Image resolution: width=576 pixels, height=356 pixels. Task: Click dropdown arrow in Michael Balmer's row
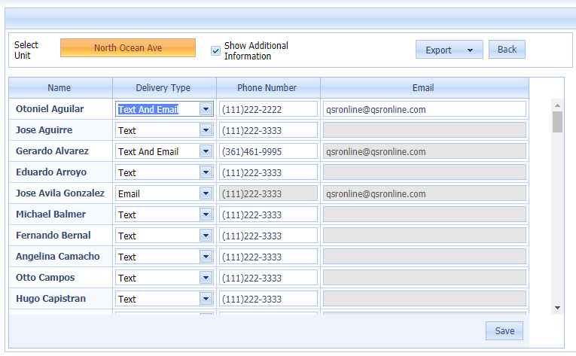click(x=206, y=215)
